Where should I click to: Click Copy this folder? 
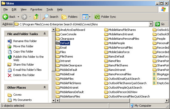[23, 51]
